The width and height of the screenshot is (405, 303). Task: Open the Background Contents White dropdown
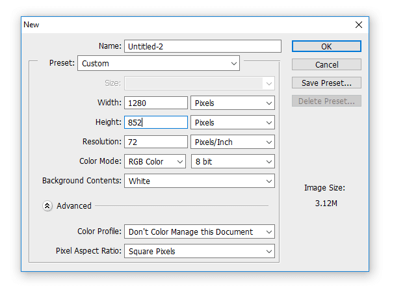tap(200, 181)
